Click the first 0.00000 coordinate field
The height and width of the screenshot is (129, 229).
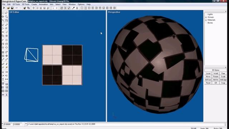pos(8,124)
